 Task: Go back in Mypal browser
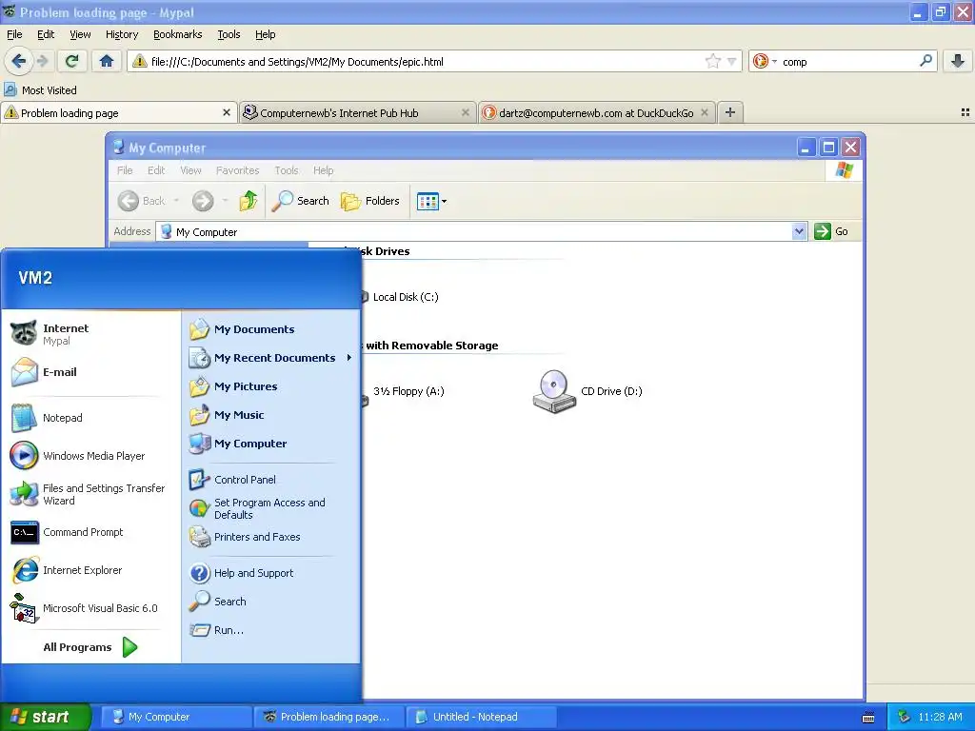coord(18,61)
